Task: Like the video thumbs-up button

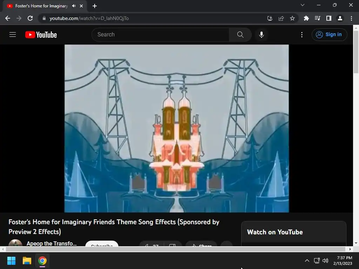Action: pyautogui.click(x=151, y=244)
